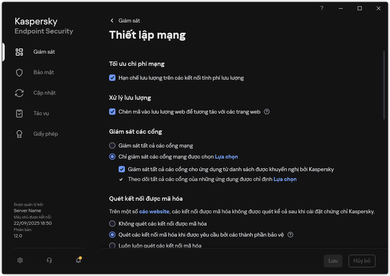Click the help icon beside web traffic option
This screenshot has width=390, height=276.
coord(267,112)
